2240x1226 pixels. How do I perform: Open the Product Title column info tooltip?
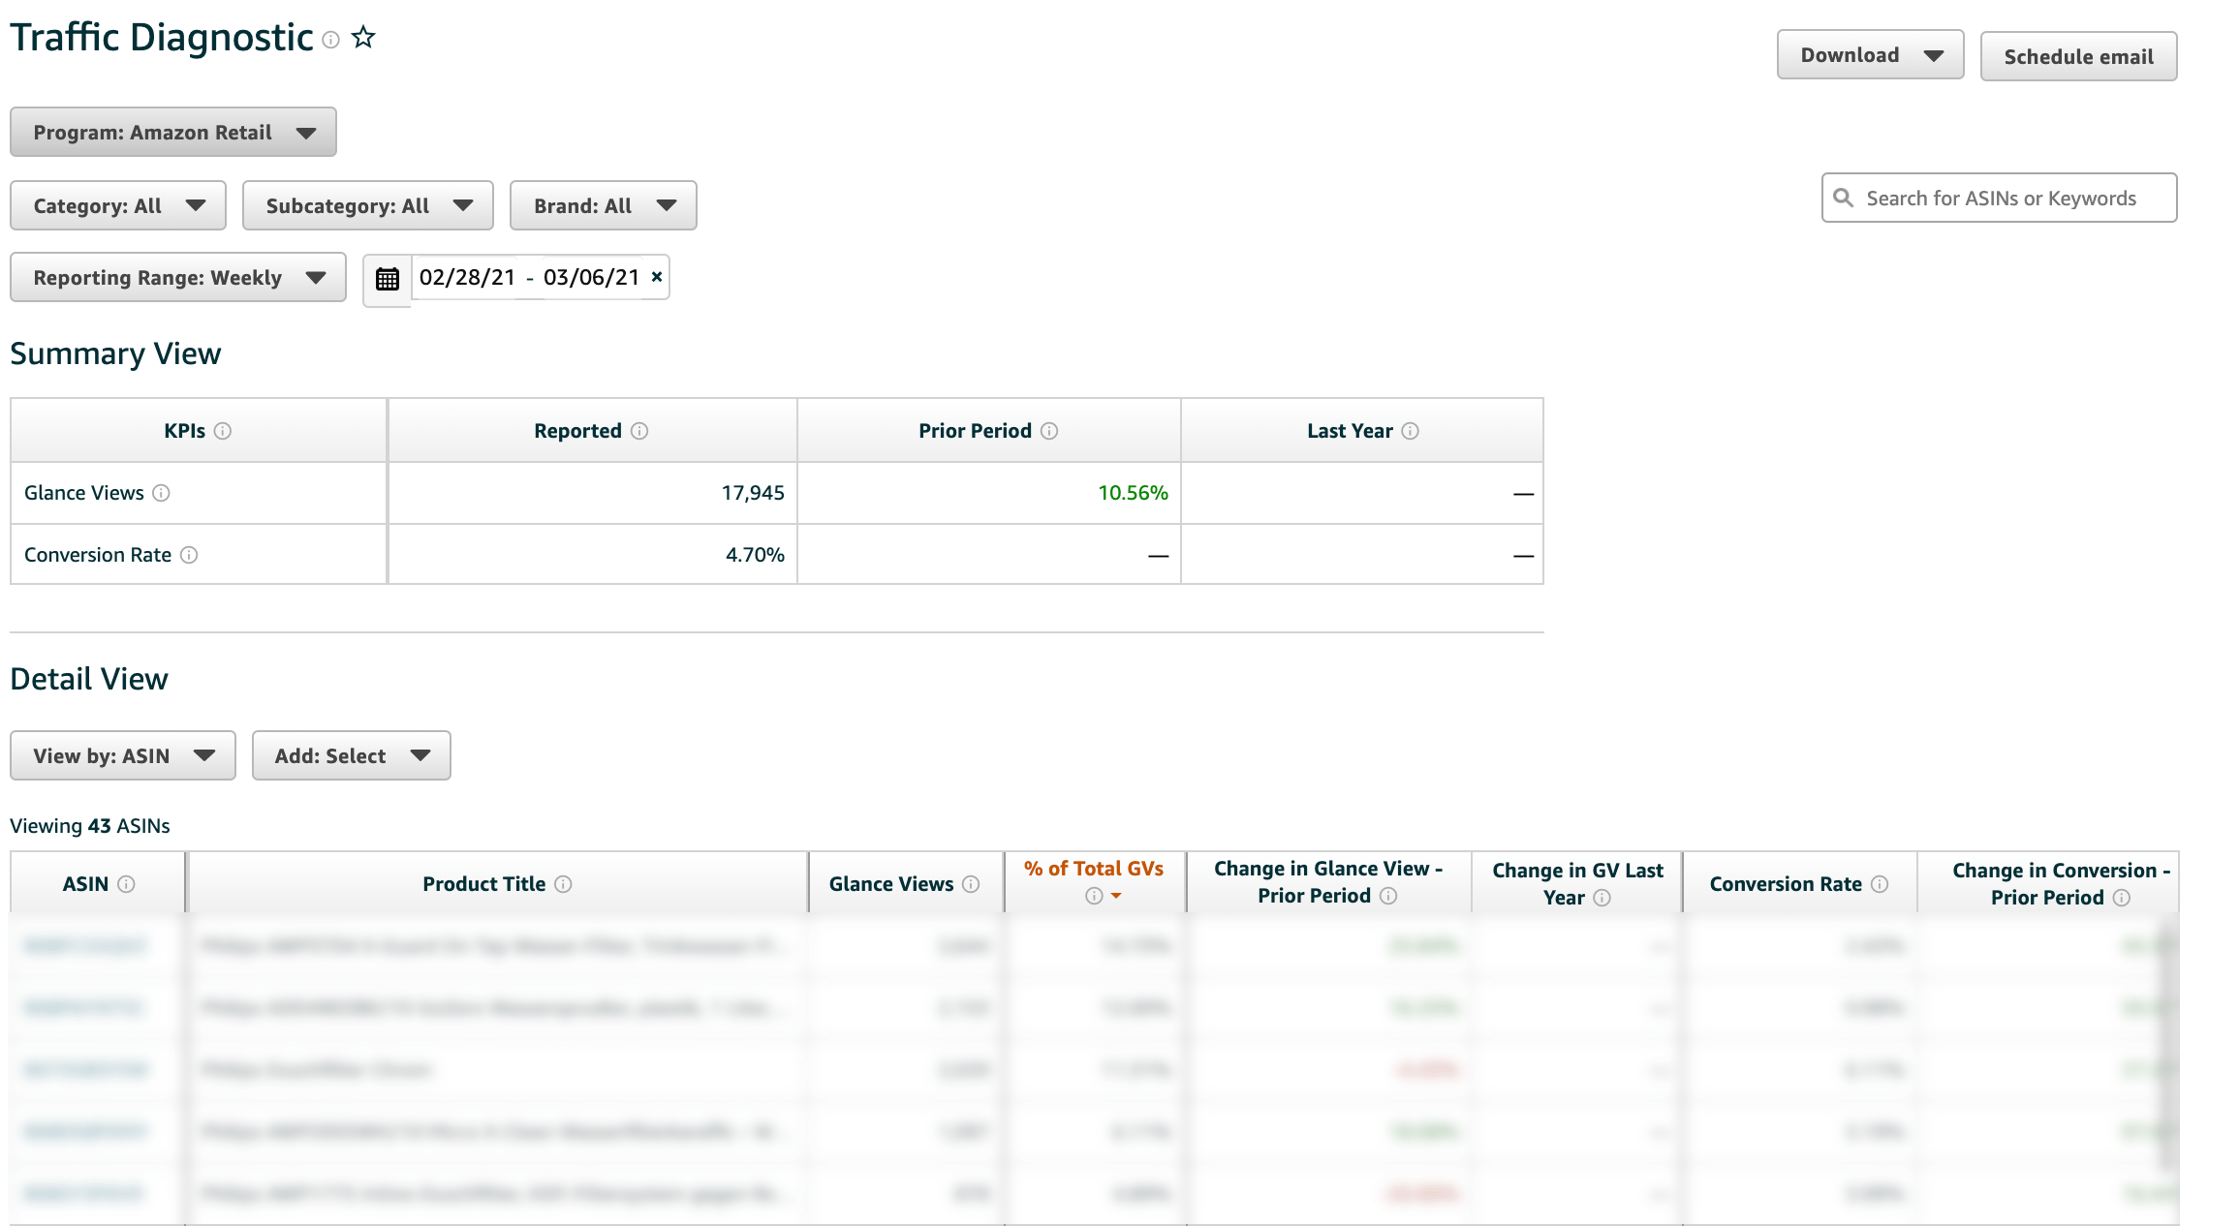pyautogui.click(x=565, y=884)
